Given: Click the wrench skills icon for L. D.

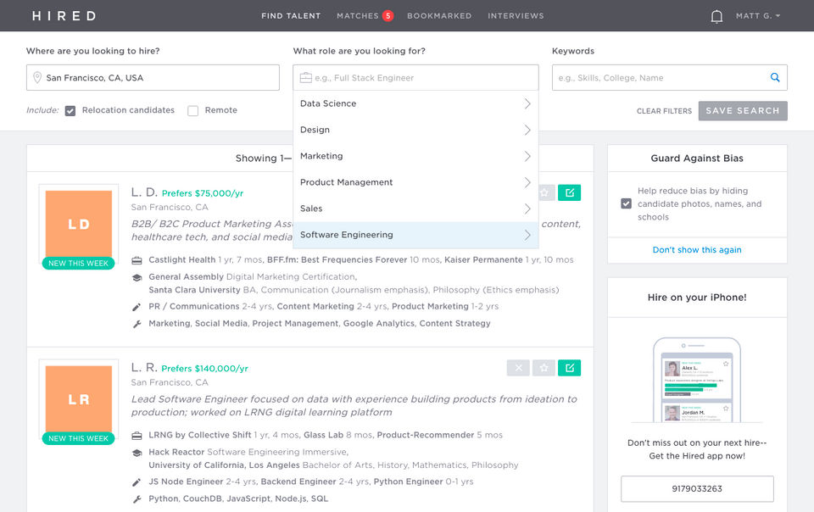Looking at the screenshot, I should point(137,324).
